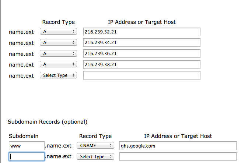Select the field showing 216.239.36.21
Screen dimensions: 248x163
point(142,54)
